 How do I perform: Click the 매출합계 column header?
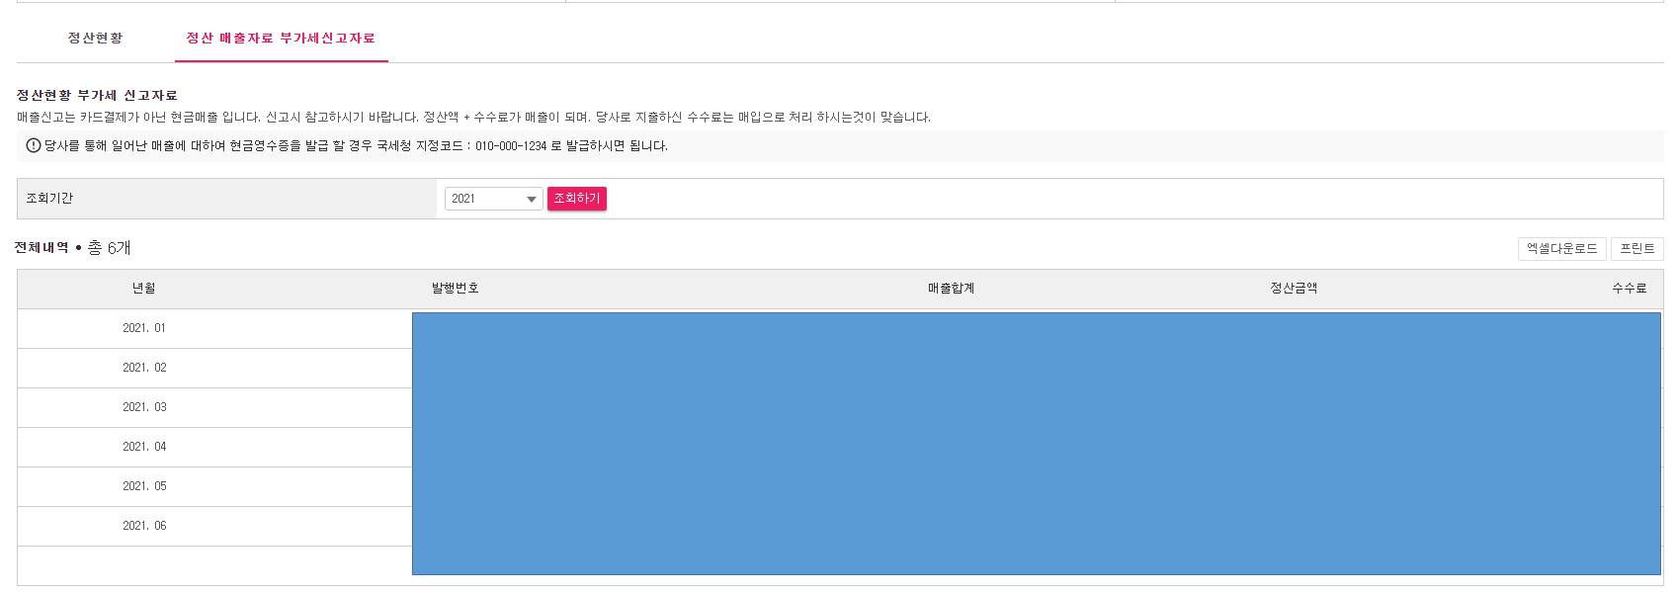[951, 289]
